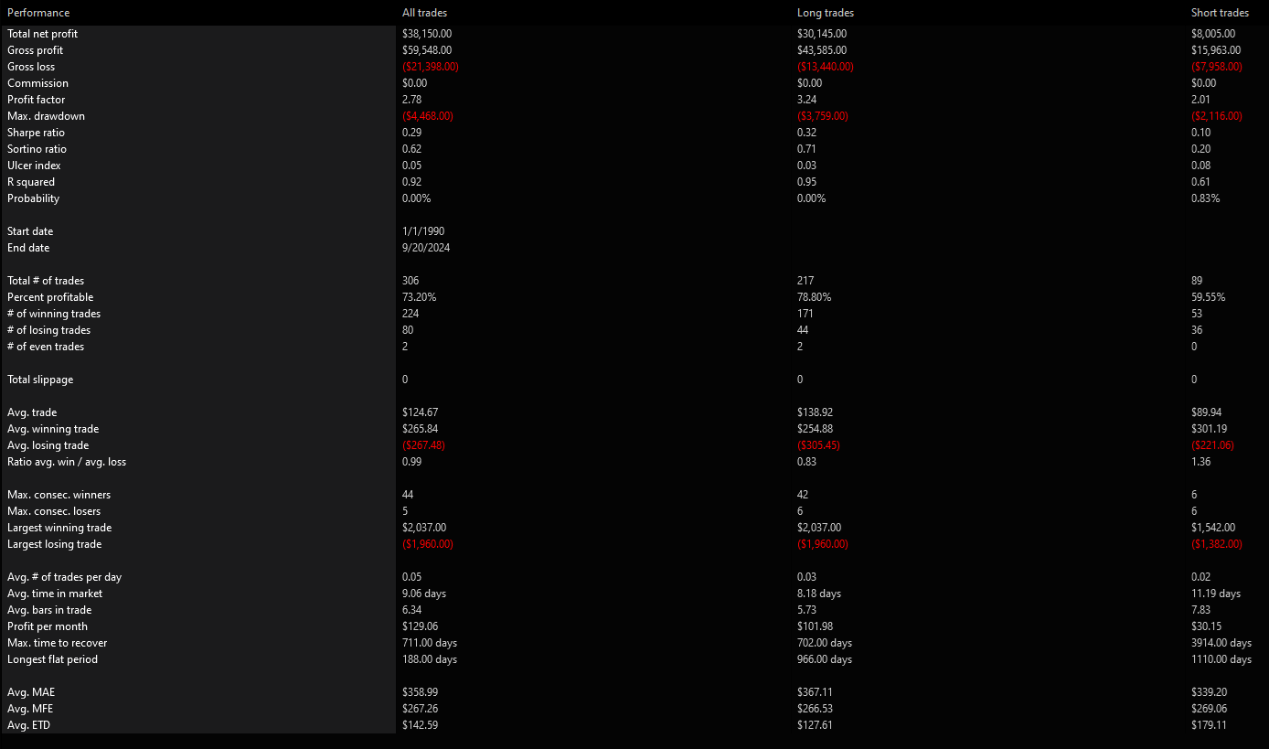
Task: Select the Profit per month label
Action: [48, 626]
